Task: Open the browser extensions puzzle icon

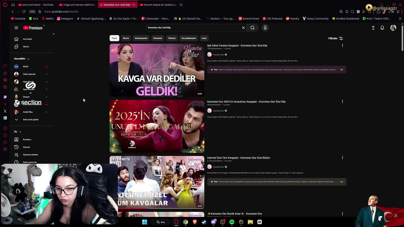Action: (379, 12)
